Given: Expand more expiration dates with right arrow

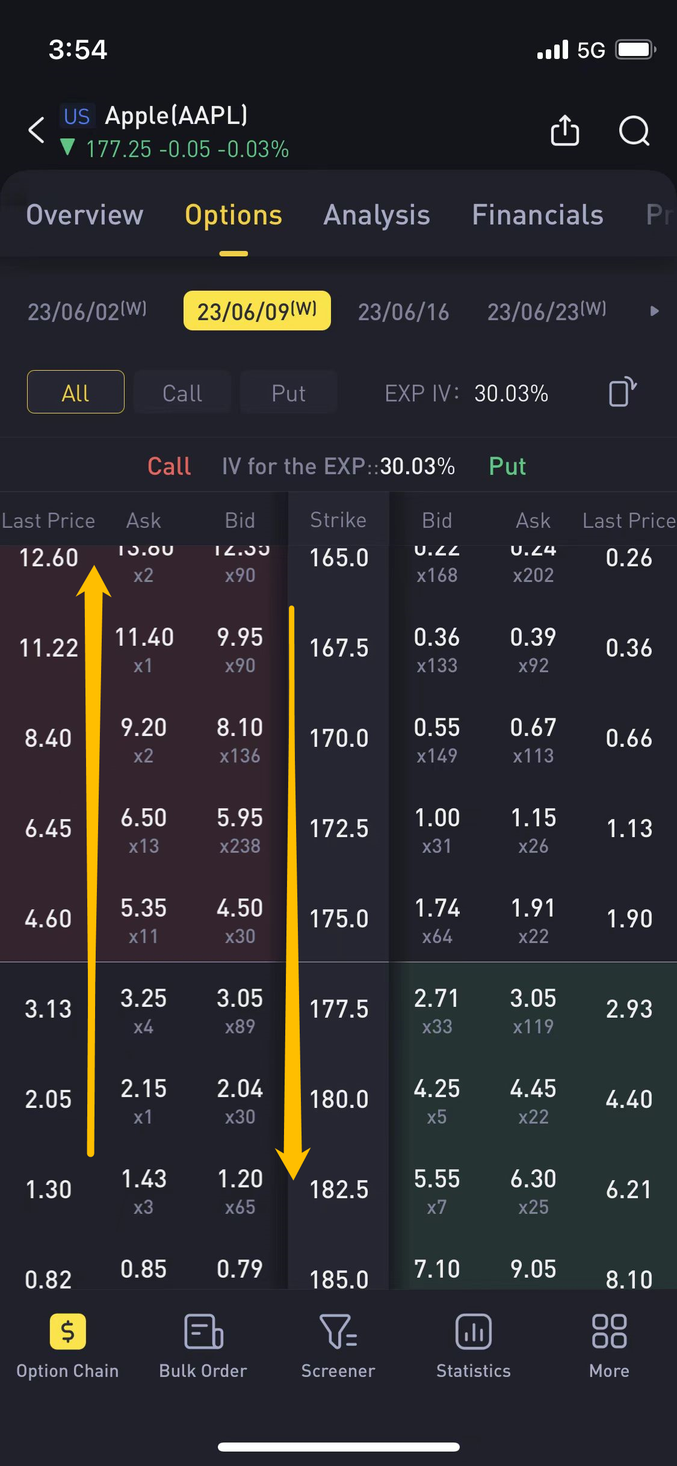Looking at the screenshot, I should pyautogui.click(x=654, y=311).
